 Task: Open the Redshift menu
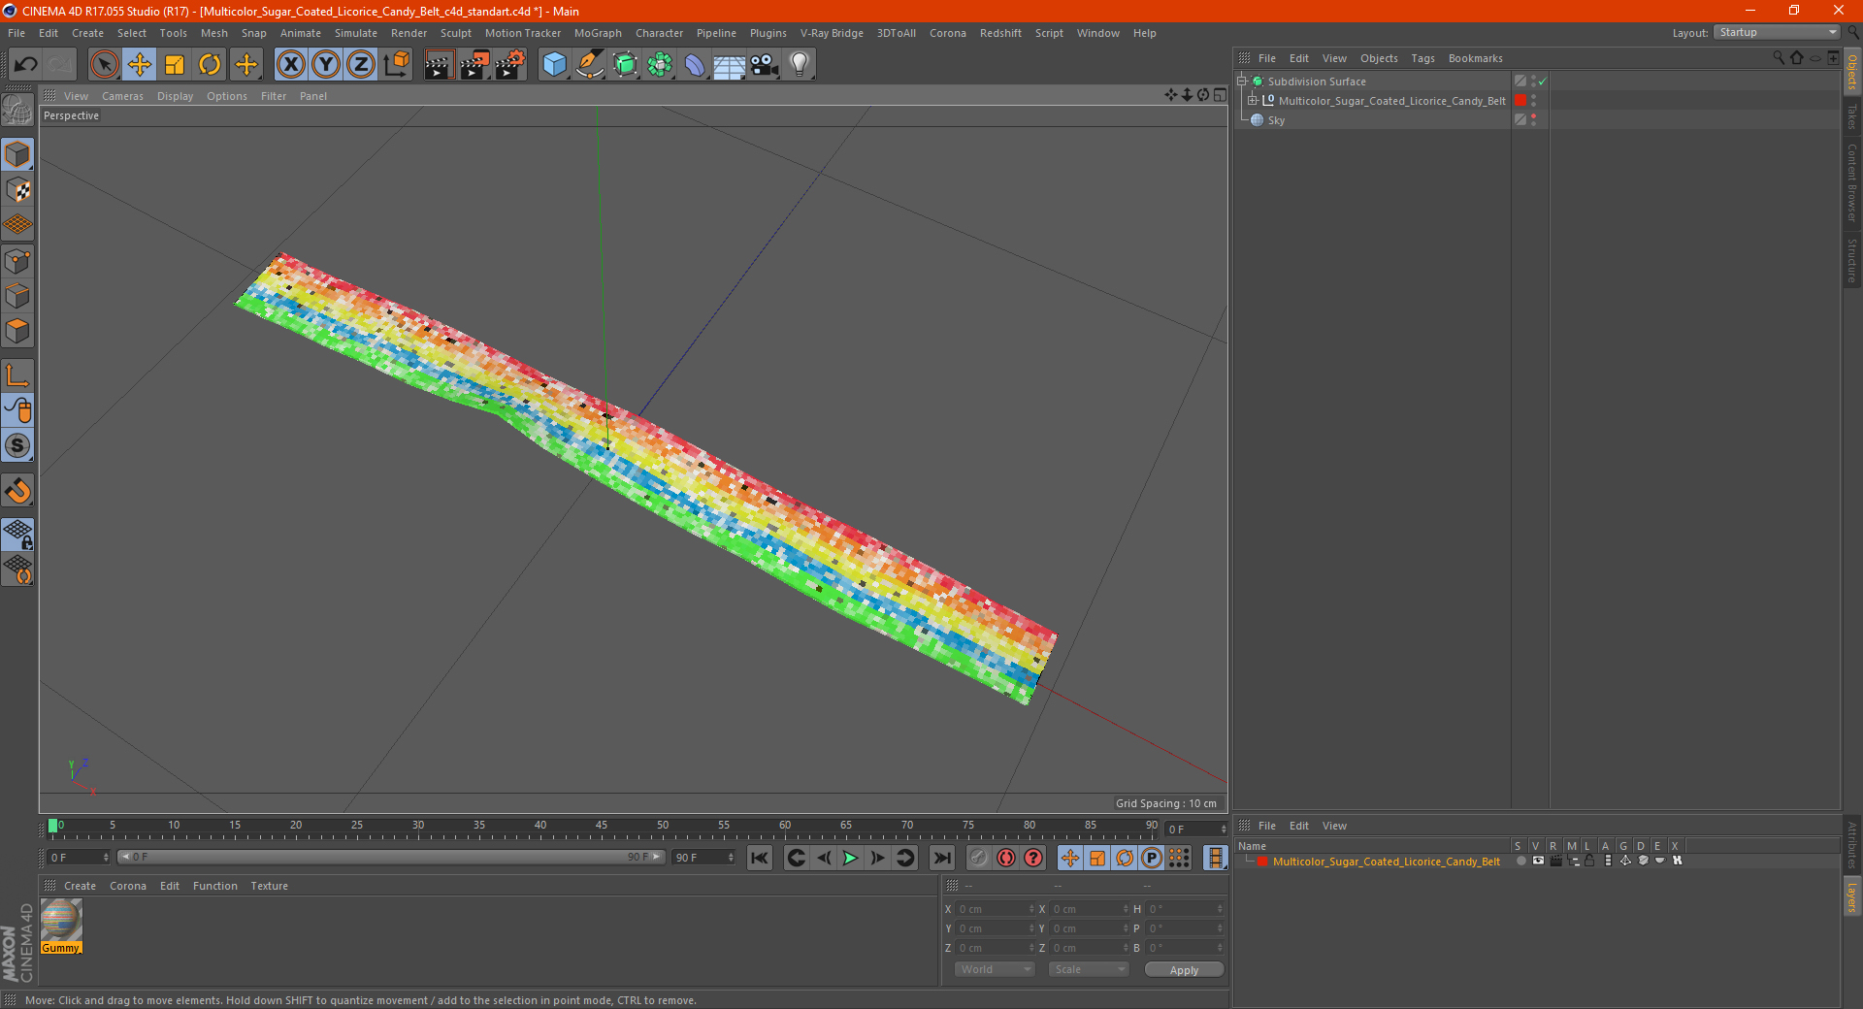(1000, 33)
